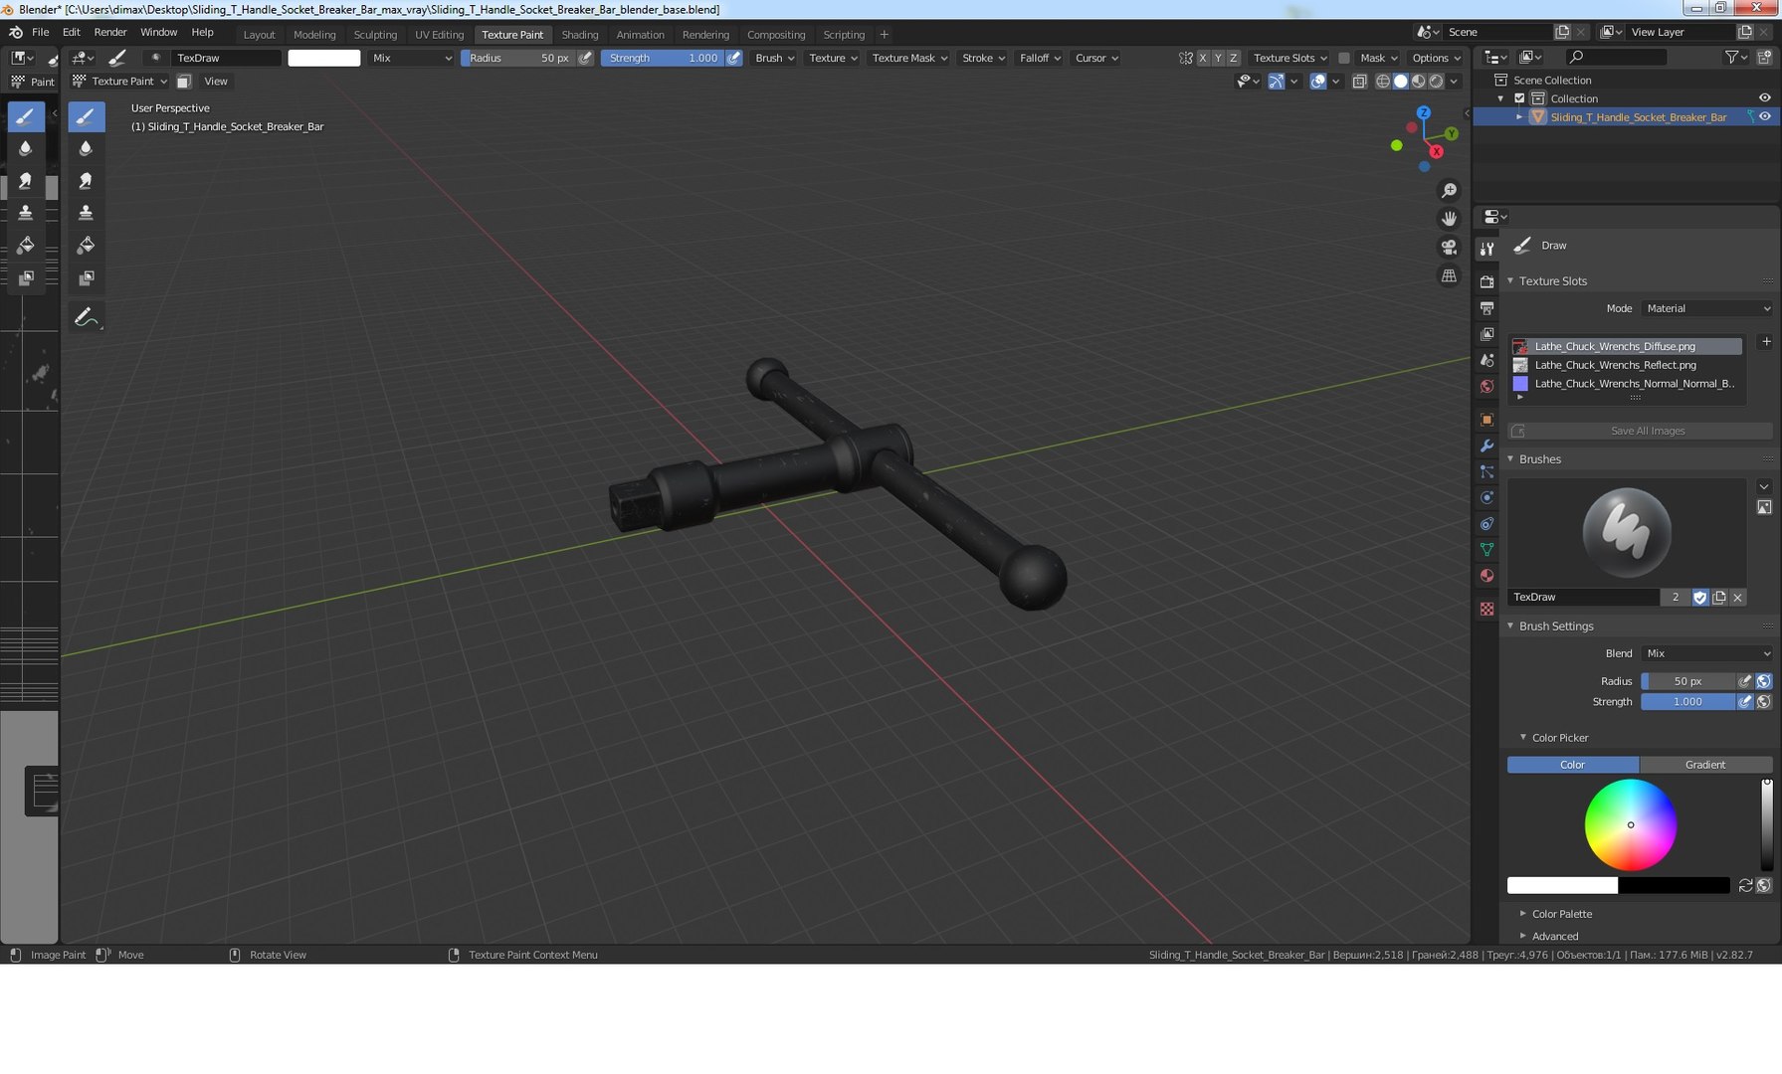Select the Annotate pencil tool
This screenshot has height=1074, width=1782.
86,317
